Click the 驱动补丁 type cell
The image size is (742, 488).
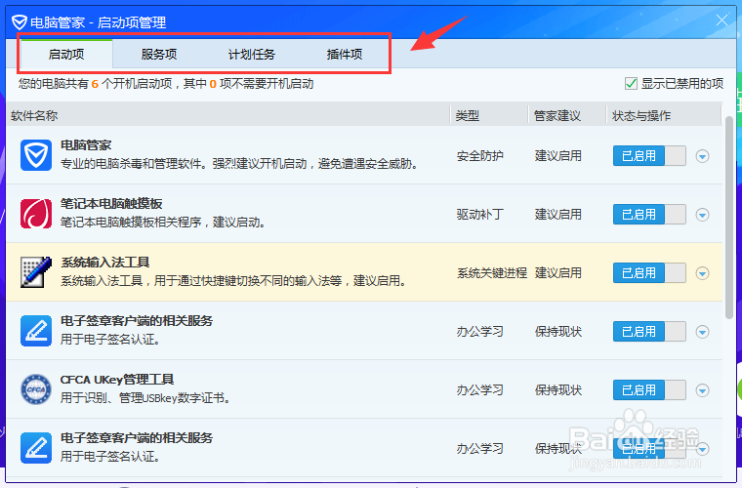[479, 215]
